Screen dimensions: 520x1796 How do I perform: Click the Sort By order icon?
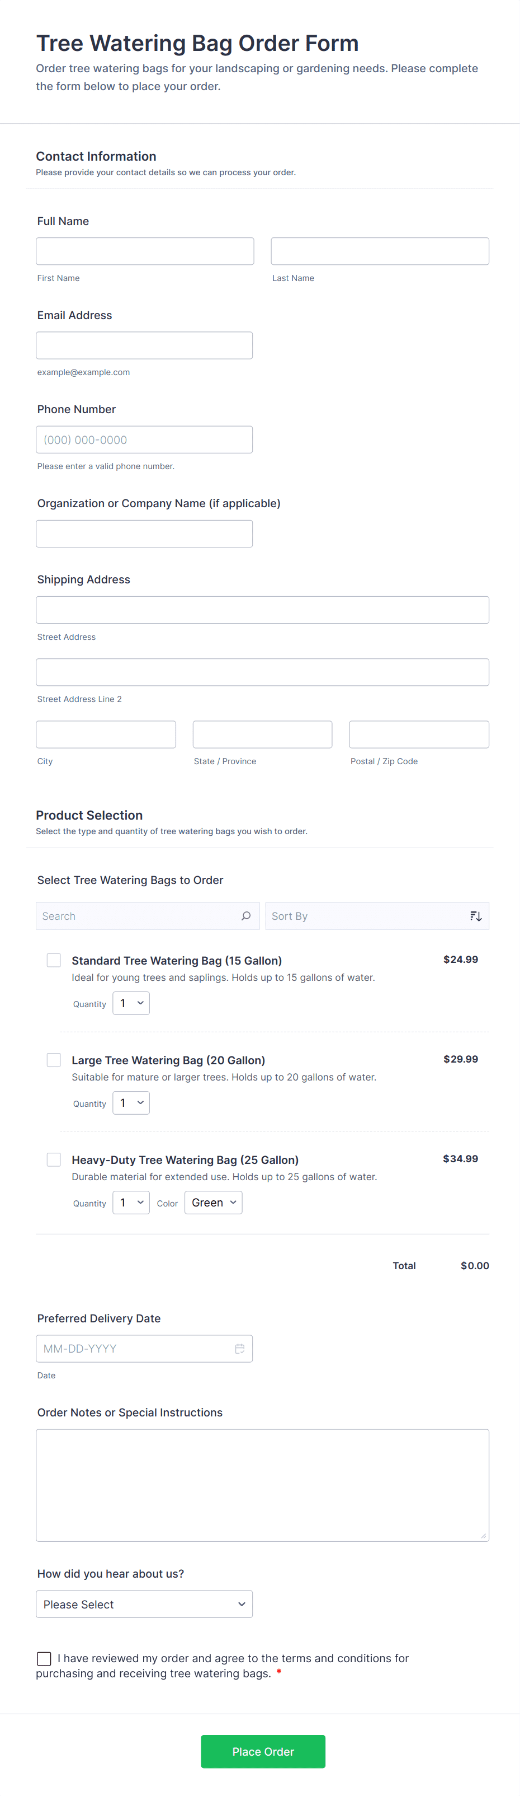coord(475,915)
